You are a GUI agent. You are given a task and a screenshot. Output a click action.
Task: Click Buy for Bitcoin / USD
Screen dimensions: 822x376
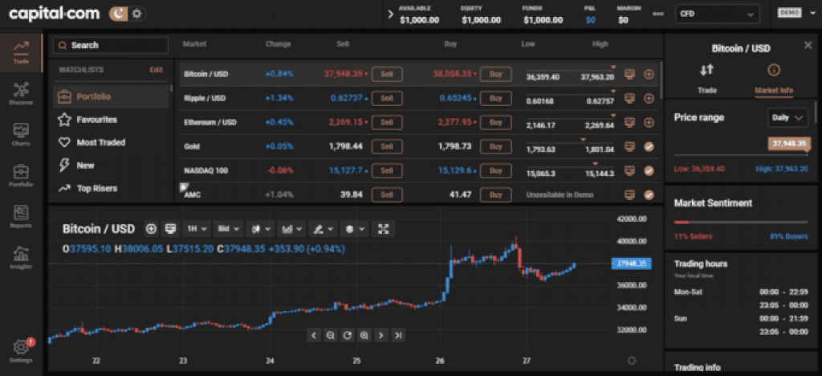click(496, 75)
